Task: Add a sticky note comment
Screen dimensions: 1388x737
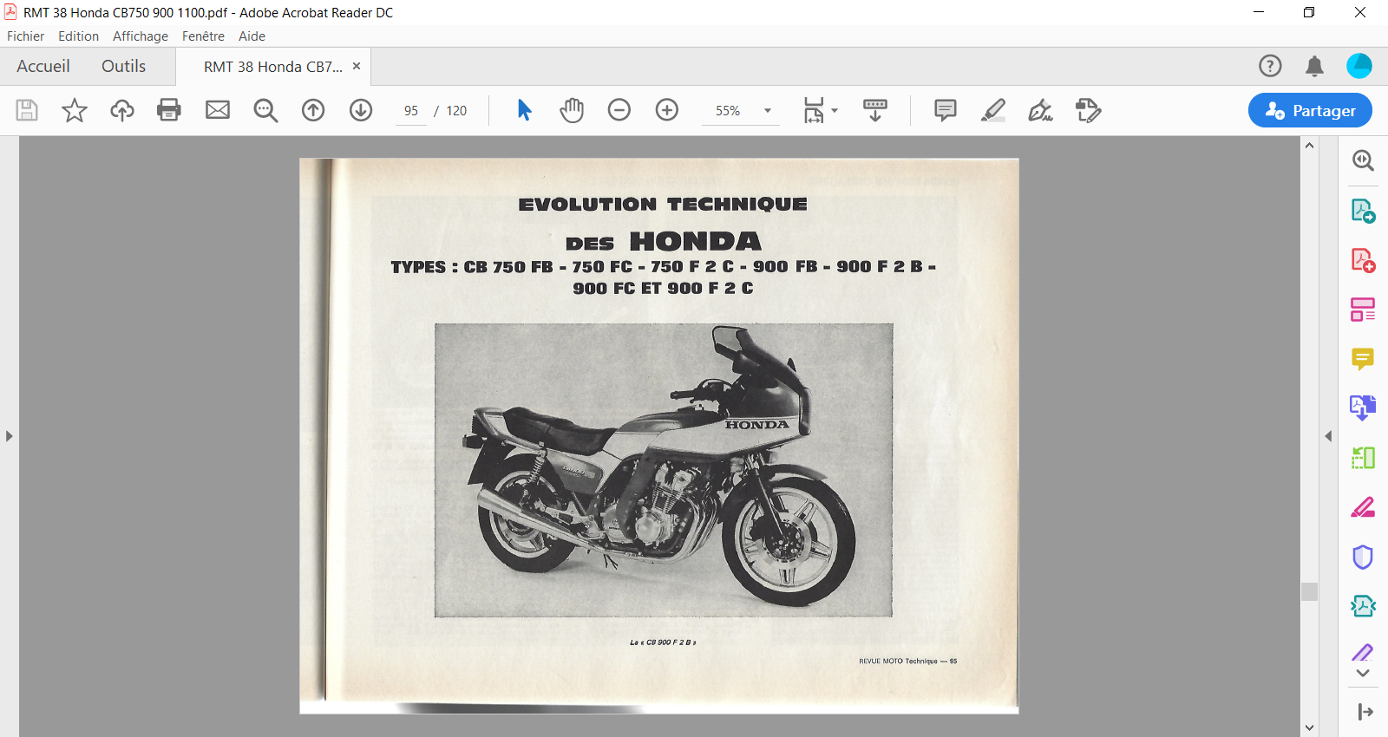Action: click(x=946, y=110)
